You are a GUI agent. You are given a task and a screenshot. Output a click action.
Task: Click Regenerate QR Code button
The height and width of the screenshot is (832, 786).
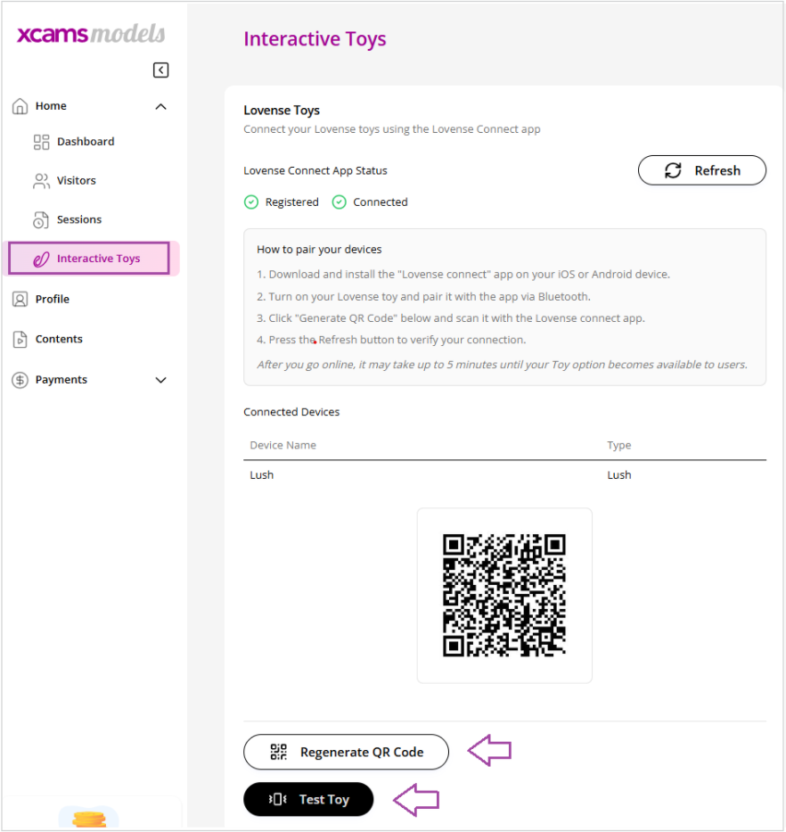pyautogui.click(x=346, y=752)
